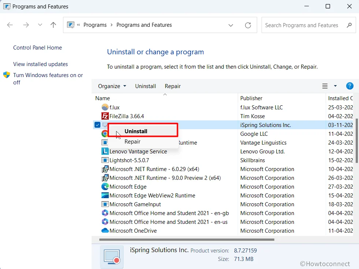Click the .NET Runtime 9.0.0 Preview icon
This screenshot has width=359, height=269.
(x=105, y=178)
